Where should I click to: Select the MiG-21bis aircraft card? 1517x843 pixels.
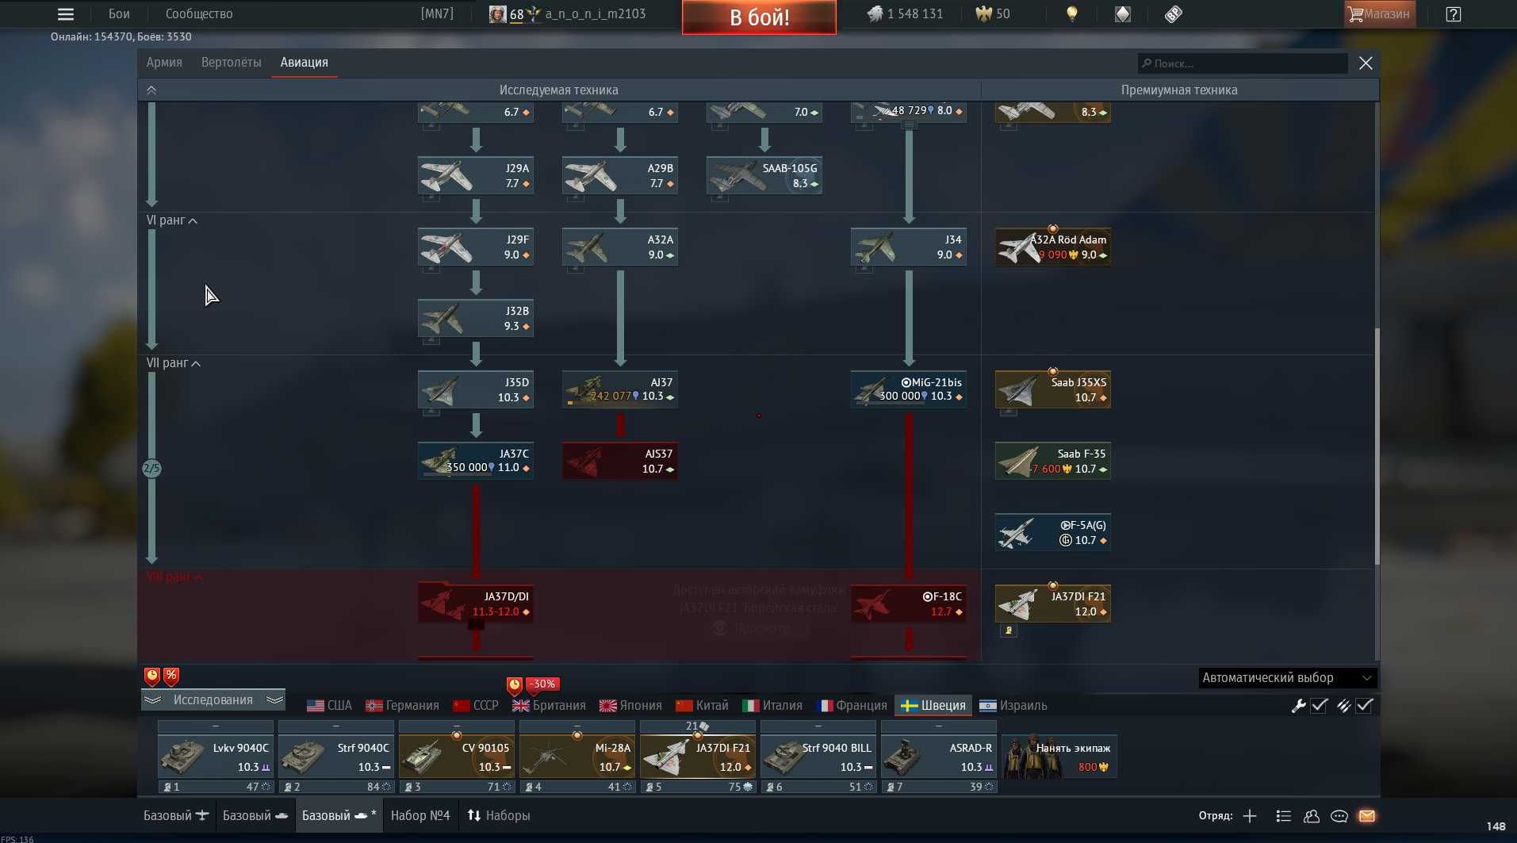click(909, 389)
